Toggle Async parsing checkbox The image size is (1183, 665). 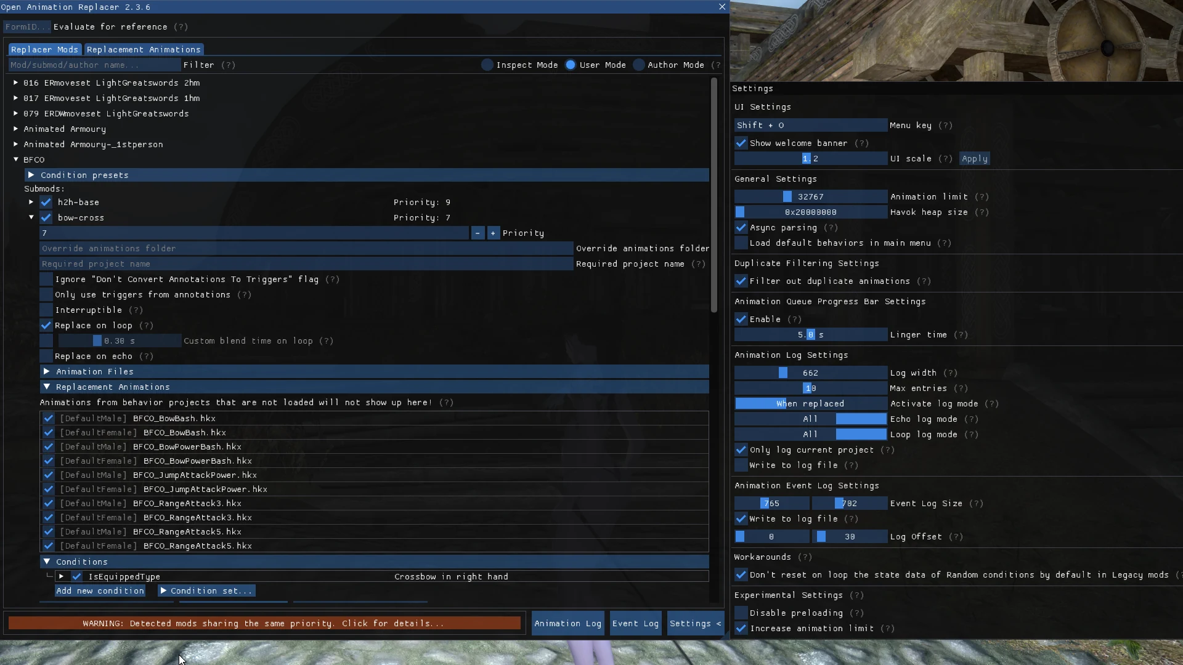[x=741, y=228]
